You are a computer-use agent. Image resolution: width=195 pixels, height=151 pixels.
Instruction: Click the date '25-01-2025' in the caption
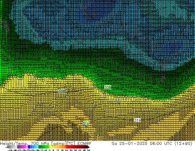click(133, 144)
